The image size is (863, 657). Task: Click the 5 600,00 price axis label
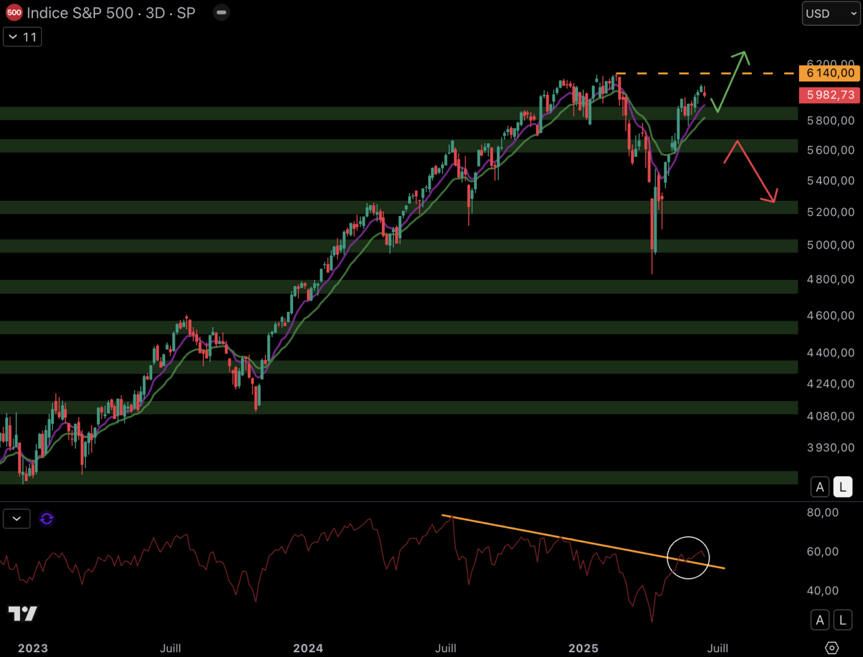pyautogui.click(x=831, y=150)
